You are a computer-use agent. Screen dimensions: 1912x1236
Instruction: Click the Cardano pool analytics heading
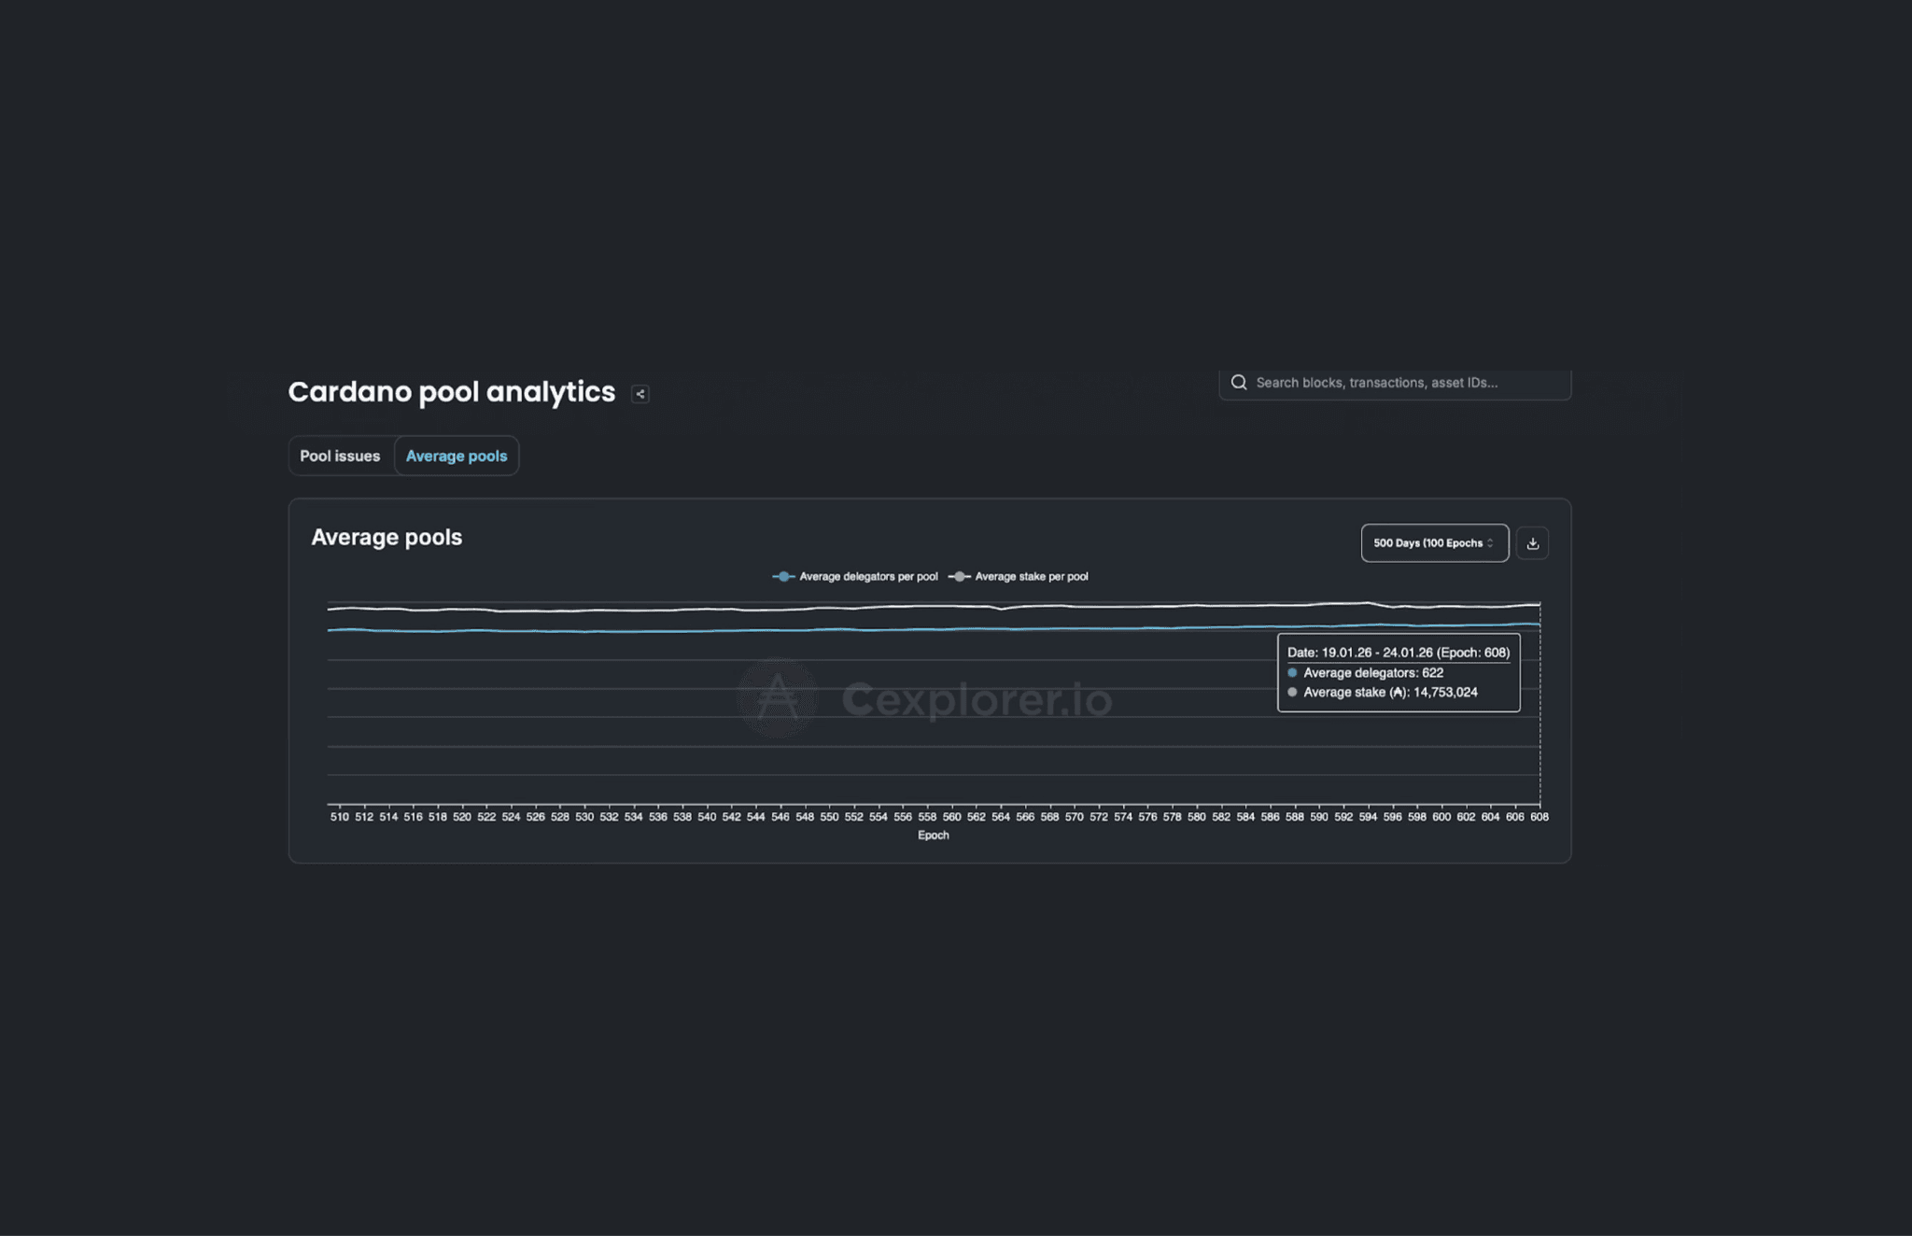[451, 392]
